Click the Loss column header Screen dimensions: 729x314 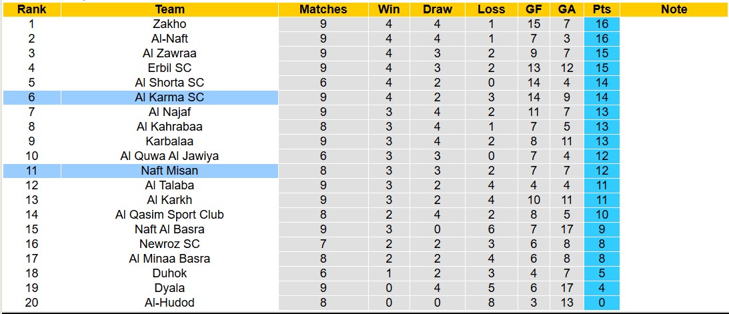coord(492,9)
